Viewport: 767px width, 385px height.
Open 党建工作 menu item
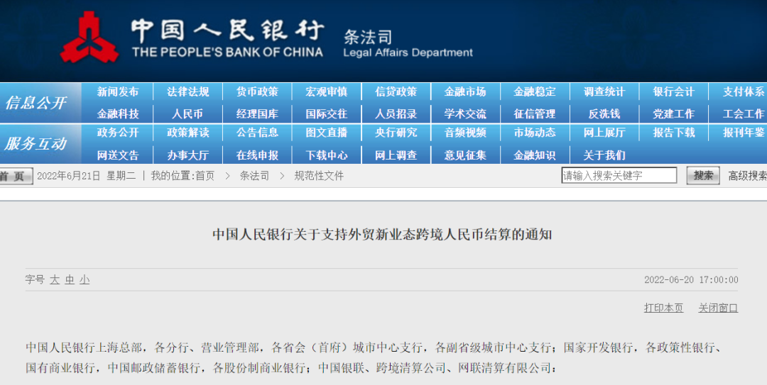[x=674, y=114]
